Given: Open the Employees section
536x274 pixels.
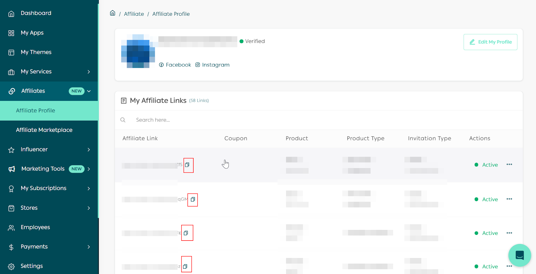Looking at the screenshot, I should 35,227.
